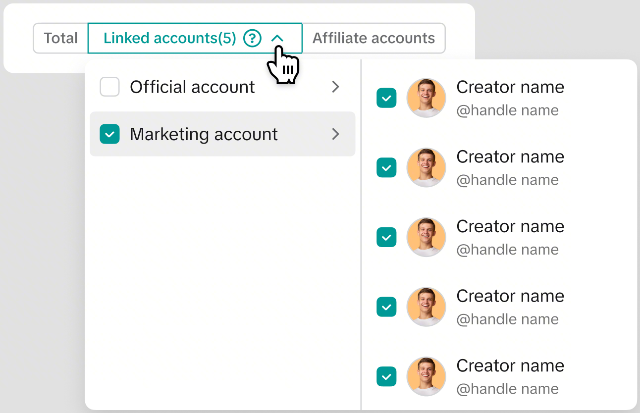Screen dimensions: 640x413
Task: Check the Official account checkbox
Action: [x=109, y=87]
